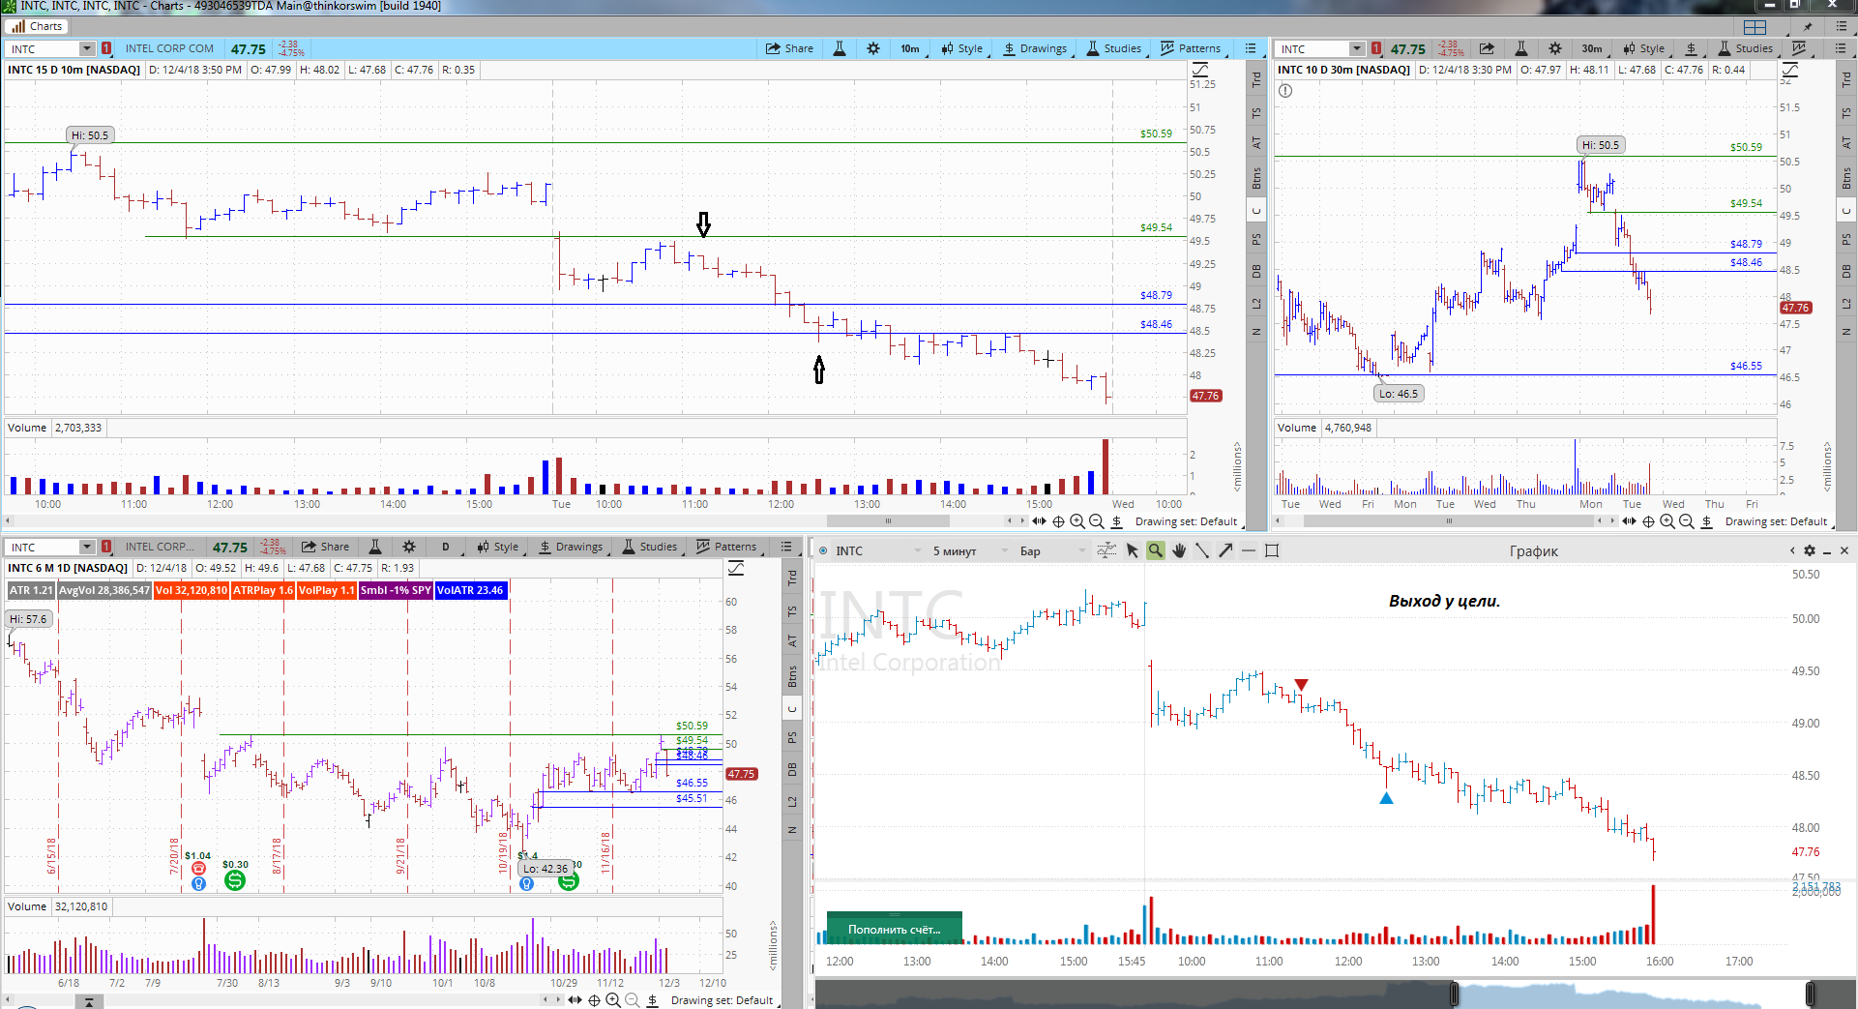Open Drawing set Default on 30m chart
The height and width of the screenshot is (1009, 1858).
point(1776,521)
